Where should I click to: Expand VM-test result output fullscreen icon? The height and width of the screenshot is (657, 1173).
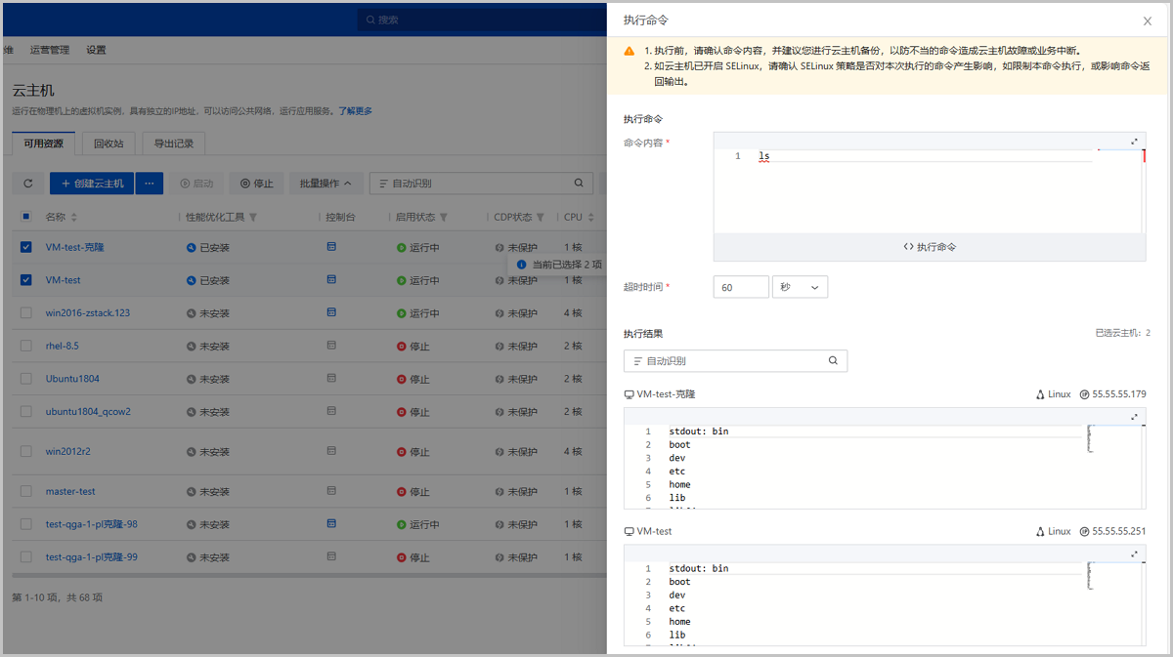coord(1134,554)
